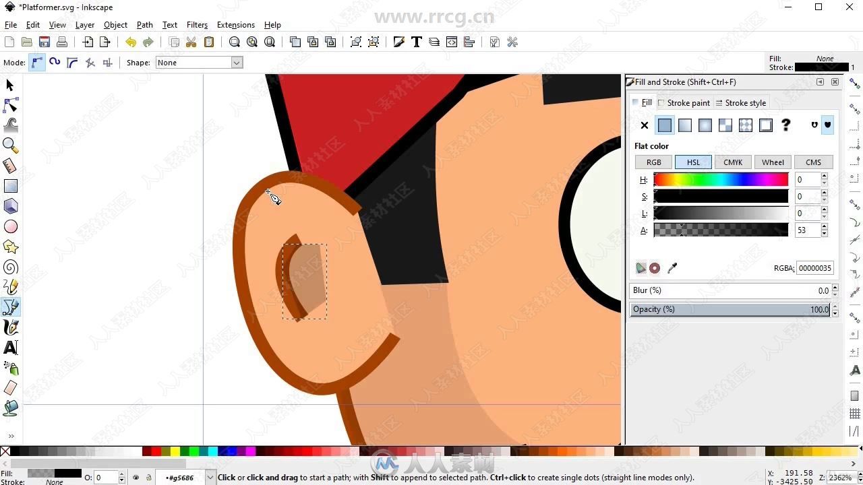Select the Rectangle tool
The height and width of the screenshot is (485, 863).
[10, 186]
